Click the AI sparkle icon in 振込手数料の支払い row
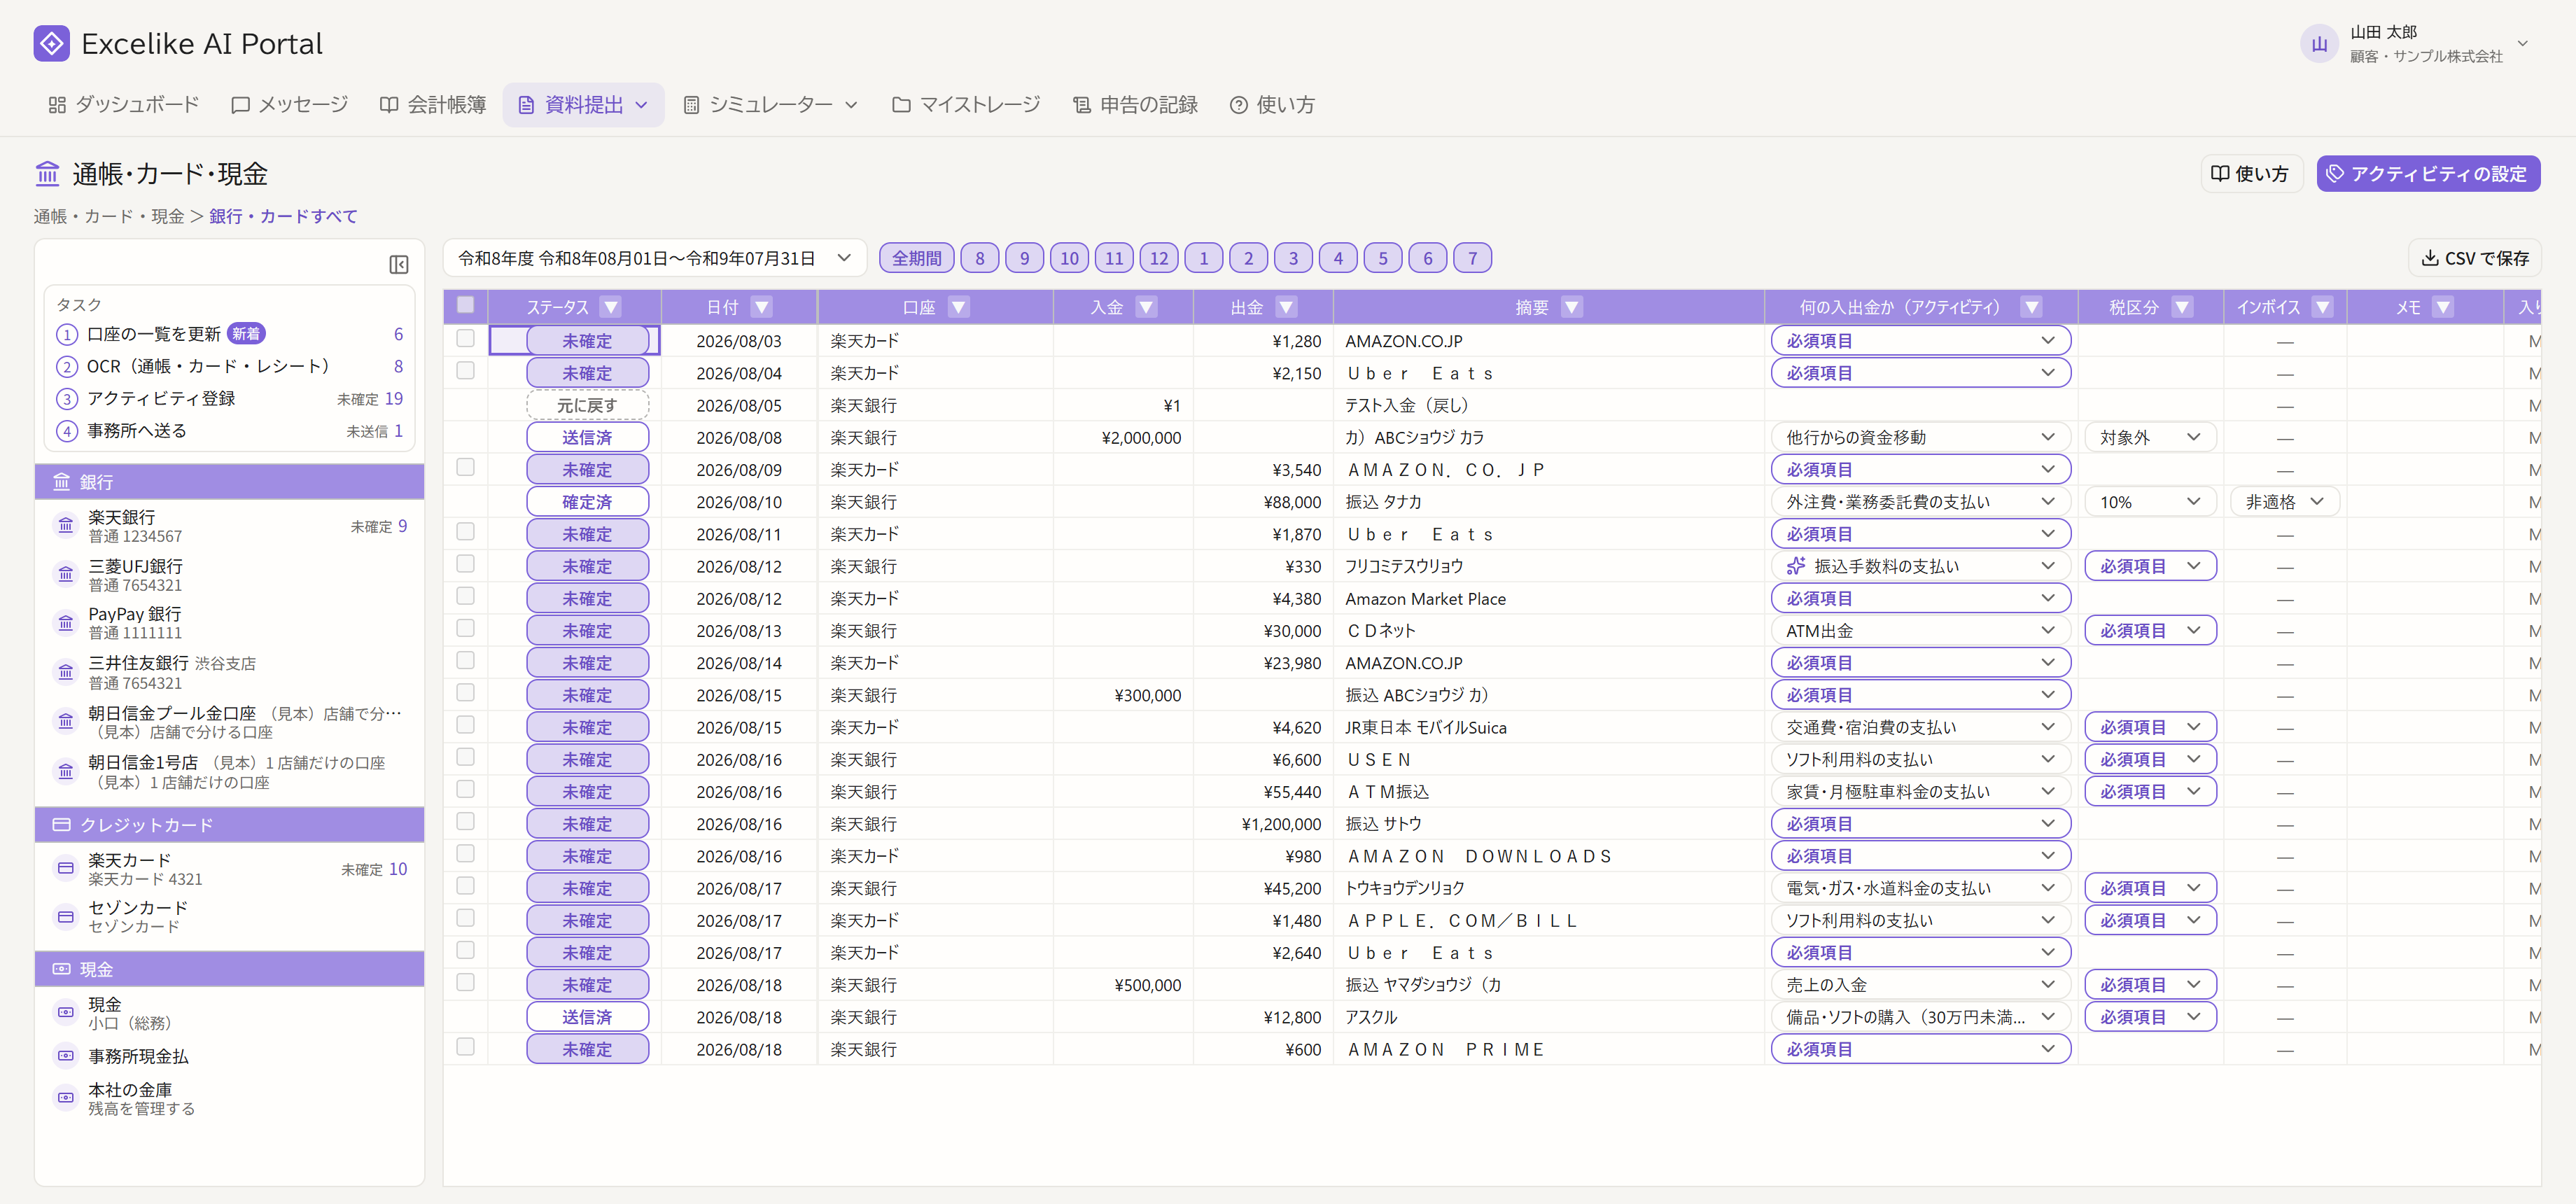2576x1204 pixels. 1796,566
